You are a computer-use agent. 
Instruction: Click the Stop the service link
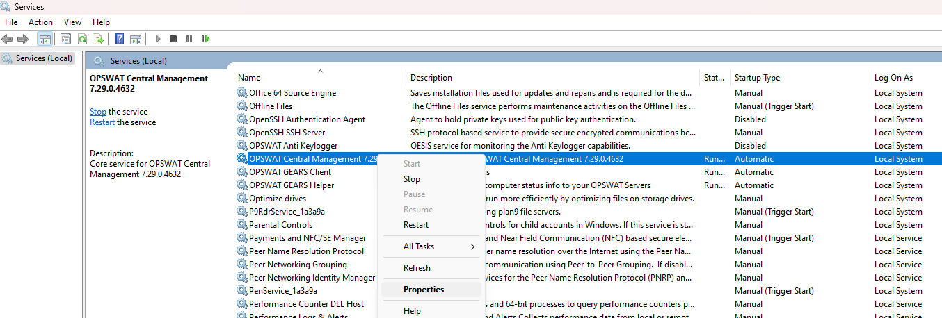(x=98, y=112)
